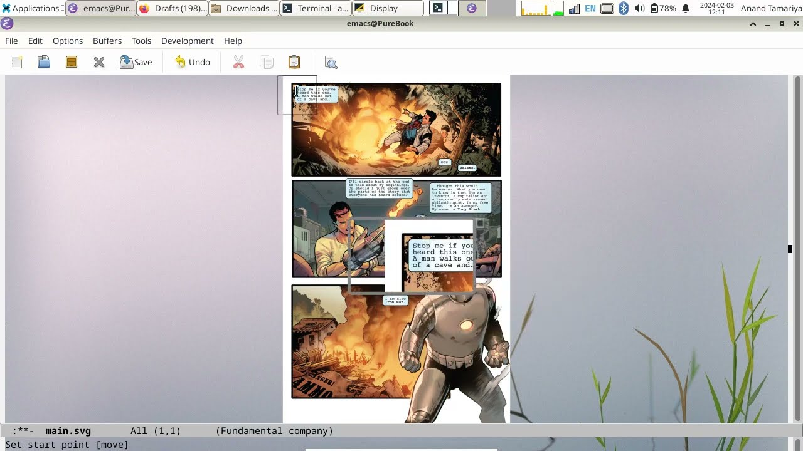
Task: Cut selection using the scissors icon
Action: [x=239, y=62]
